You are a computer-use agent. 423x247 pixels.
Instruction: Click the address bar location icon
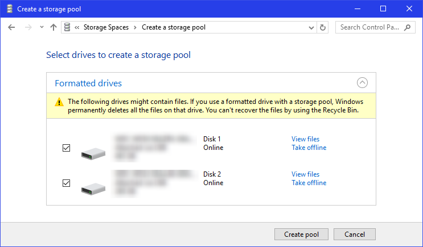coord(68,27)
